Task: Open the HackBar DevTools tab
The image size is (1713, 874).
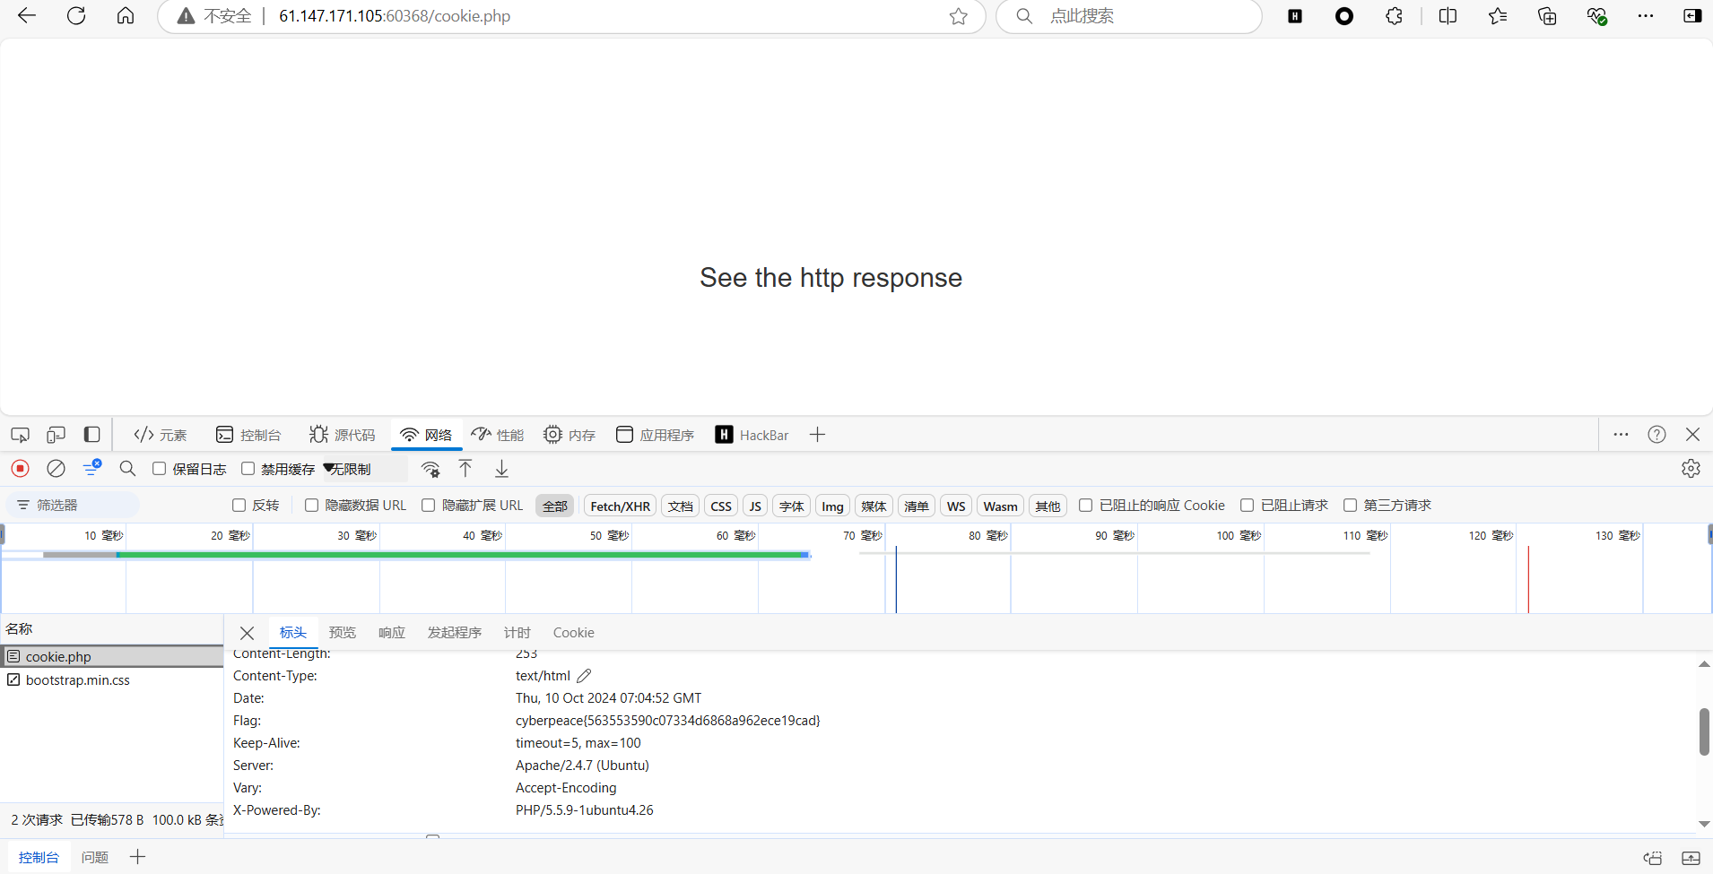Action: [x=752, y=435]
